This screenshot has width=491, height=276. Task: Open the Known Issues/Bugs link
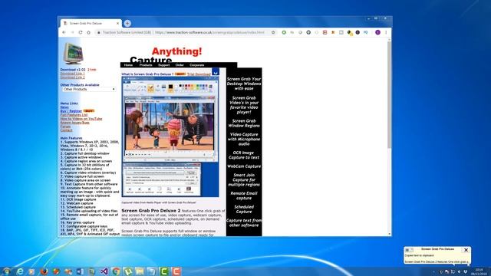tap(75, 123)
